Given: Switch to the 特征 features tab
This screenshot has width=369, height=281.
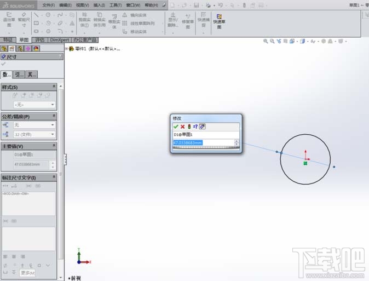Looking at the screenshot, I should pyautogui.click(x=8, y=40).
